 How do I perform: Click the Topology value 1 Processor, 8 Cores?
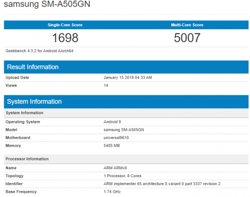[122, 176]
